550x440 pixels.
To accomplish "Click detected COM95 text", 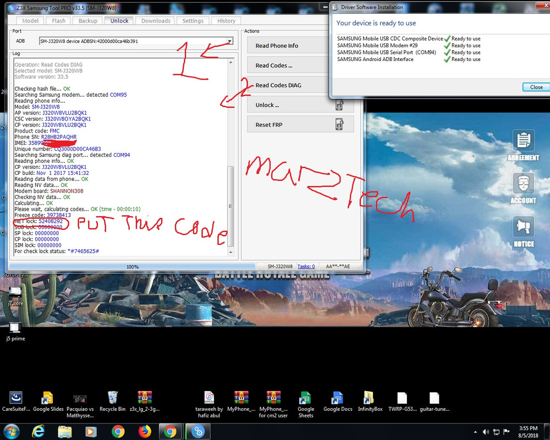I will [118, 95].
